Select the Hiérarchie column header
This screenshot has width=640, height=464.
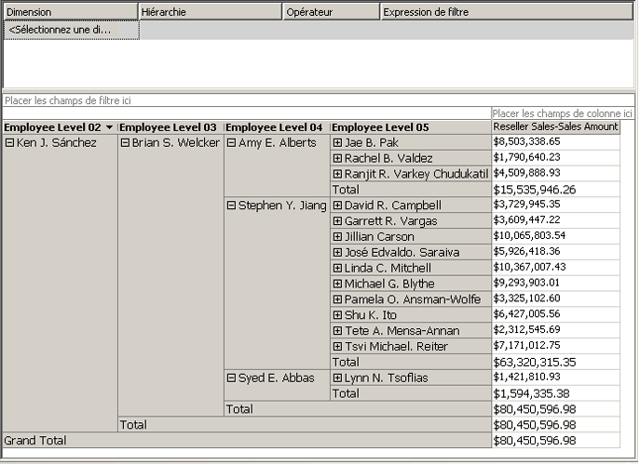210,12
